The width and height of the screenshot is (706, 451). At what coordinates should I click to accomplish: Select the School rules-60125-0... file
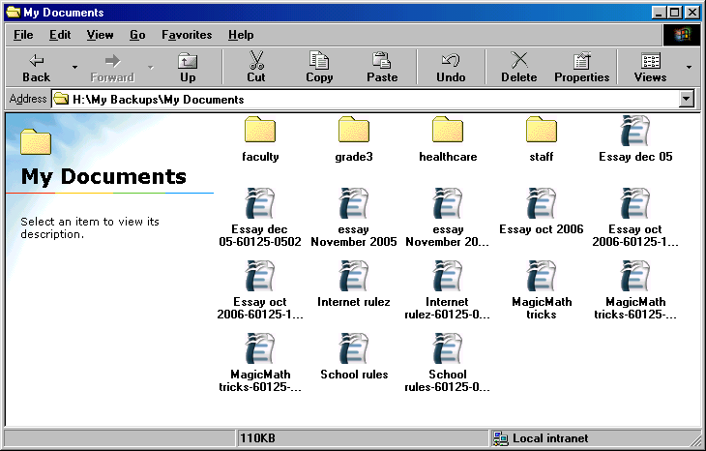tap(448, 362)
